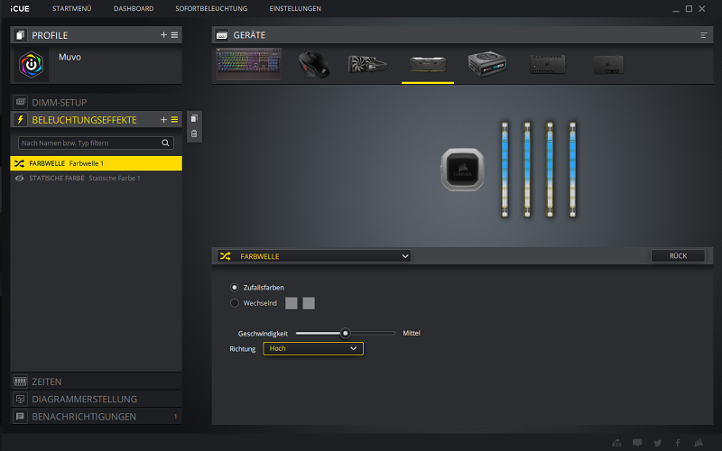Add a new lighting effect with plus icon
The height and width of the screenshot is (451, 722).
[x=163, y=120]
